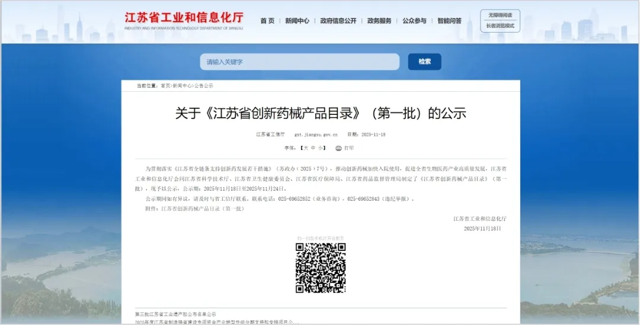Go to 公告公示 in the breadcrumb
Screen dimensions: 640x325
pyautogui.click(x=204, y=86)
